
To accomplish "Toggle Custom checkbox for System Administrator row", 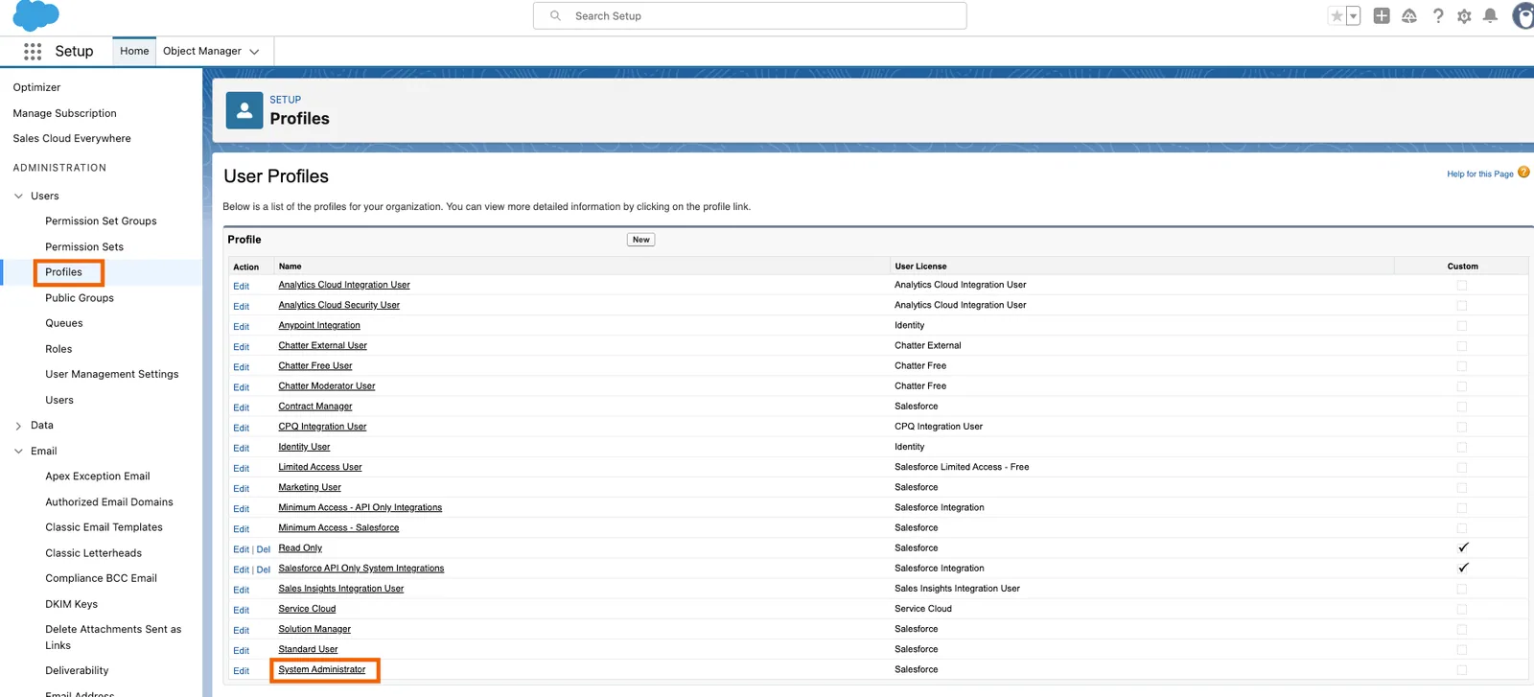I will click(x=1461, y=669).
